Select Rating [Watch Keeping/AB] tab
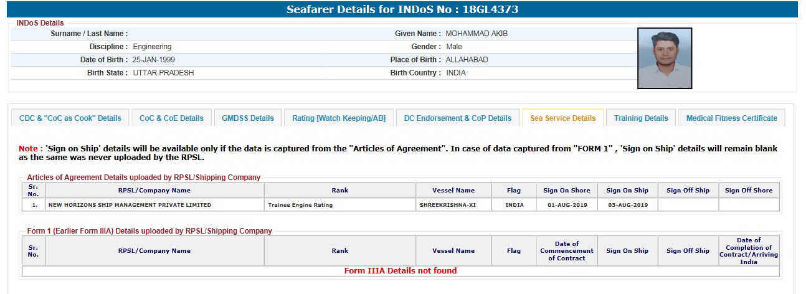806x294 pixels. click(339, 118)
